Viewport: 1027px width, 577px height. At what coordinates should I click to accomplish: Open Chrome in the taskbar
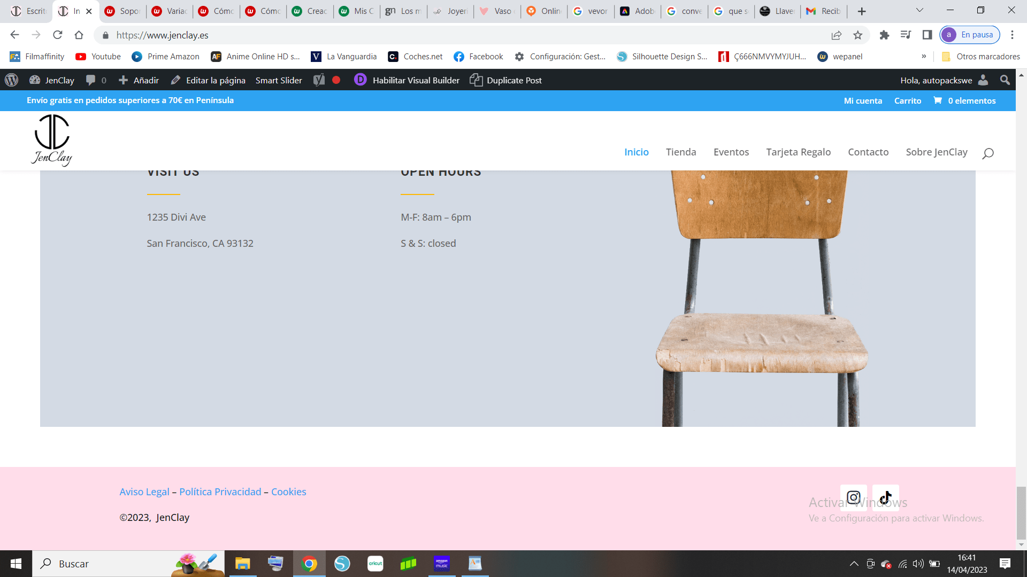(309, 564)
